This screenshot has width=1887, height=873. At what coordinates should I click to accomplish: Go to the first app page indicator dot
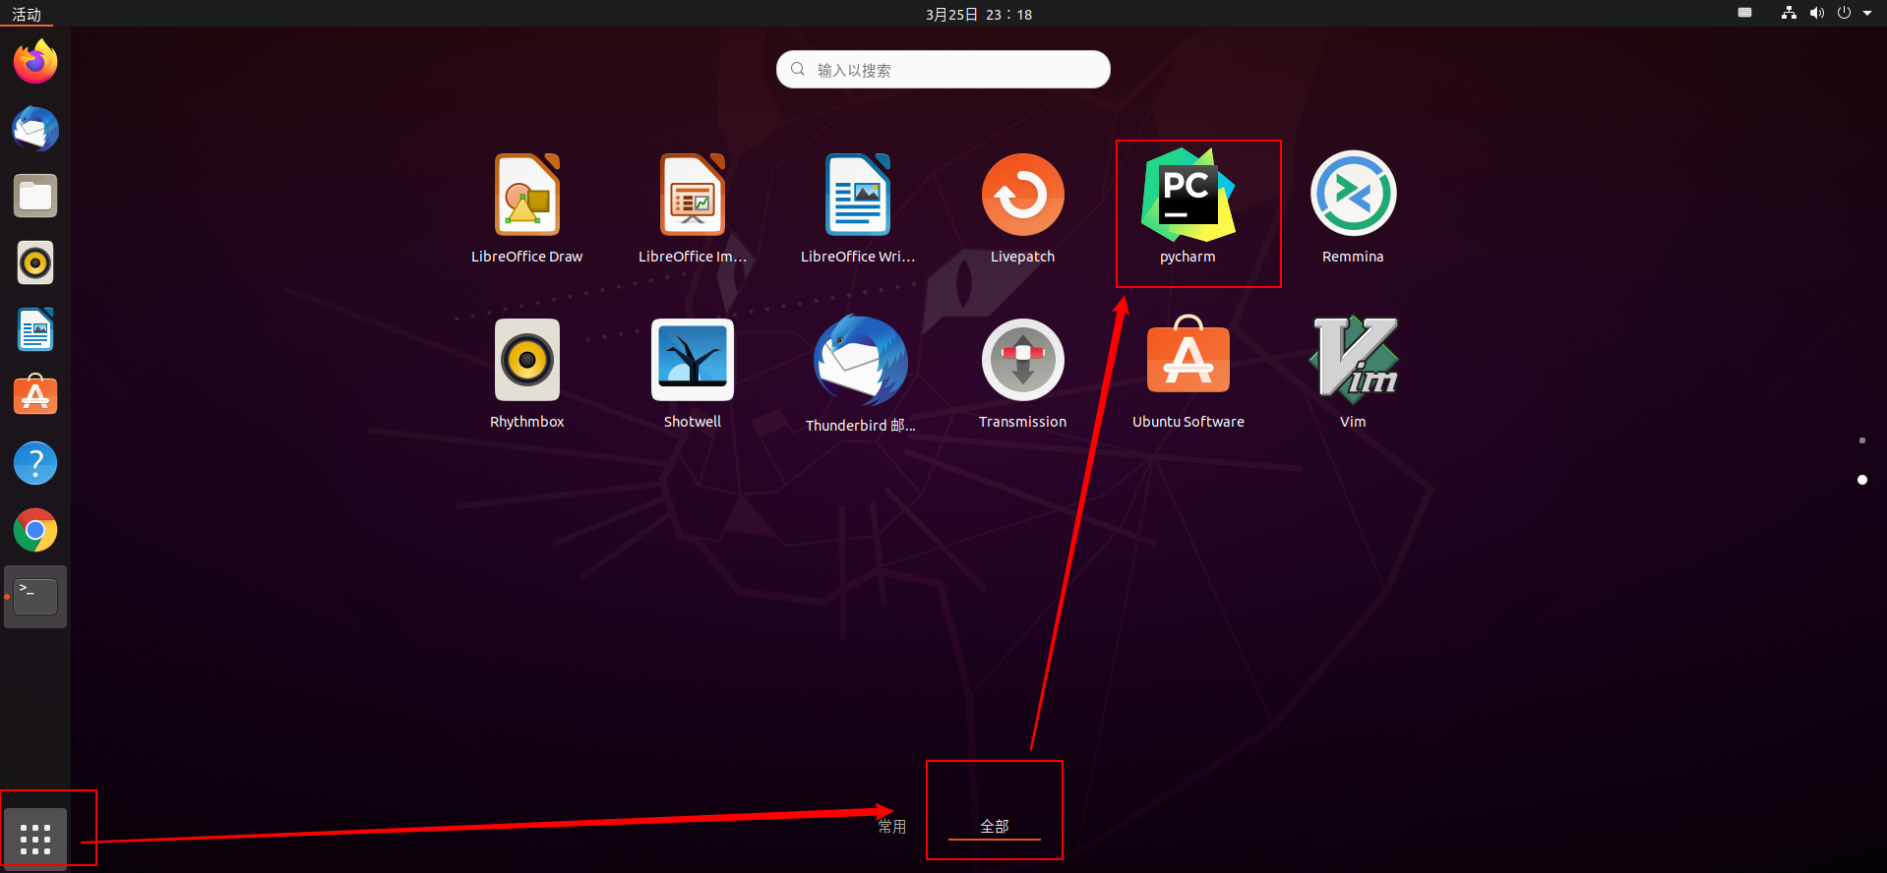(1861, 440)
